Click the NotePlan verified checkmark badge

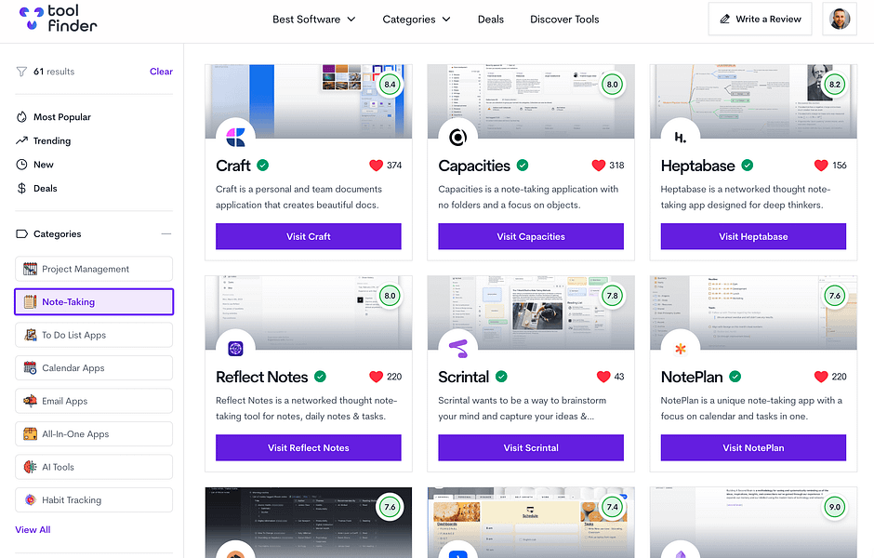click(735, 377)
